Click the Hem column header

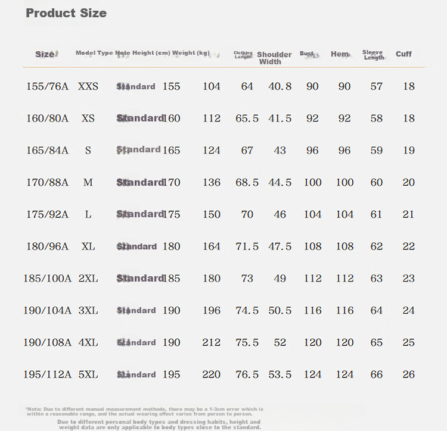pos(340,54)
